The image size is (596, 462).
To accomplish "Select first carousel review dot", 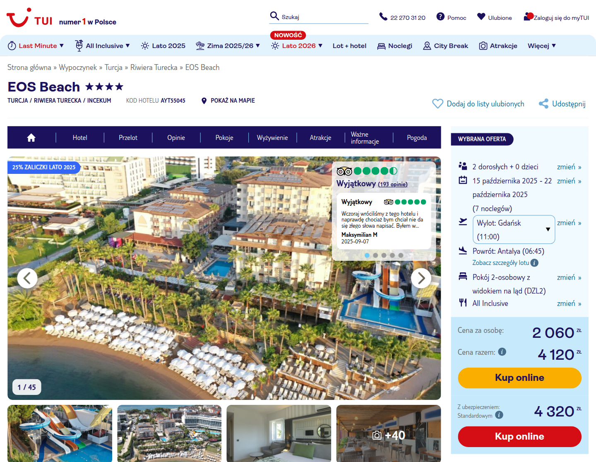I will click(x=367, y=255).
